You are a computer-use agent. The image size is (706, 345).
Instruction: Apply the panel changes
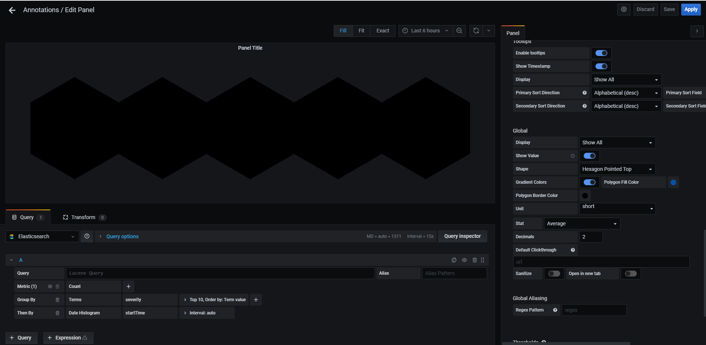coord(691,9)
